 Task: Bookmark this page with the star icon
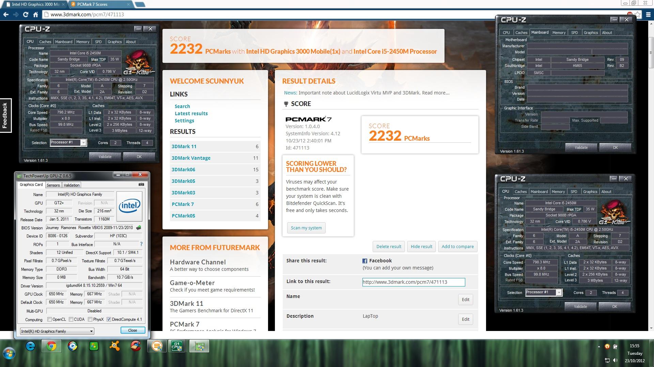coord(638,15)
